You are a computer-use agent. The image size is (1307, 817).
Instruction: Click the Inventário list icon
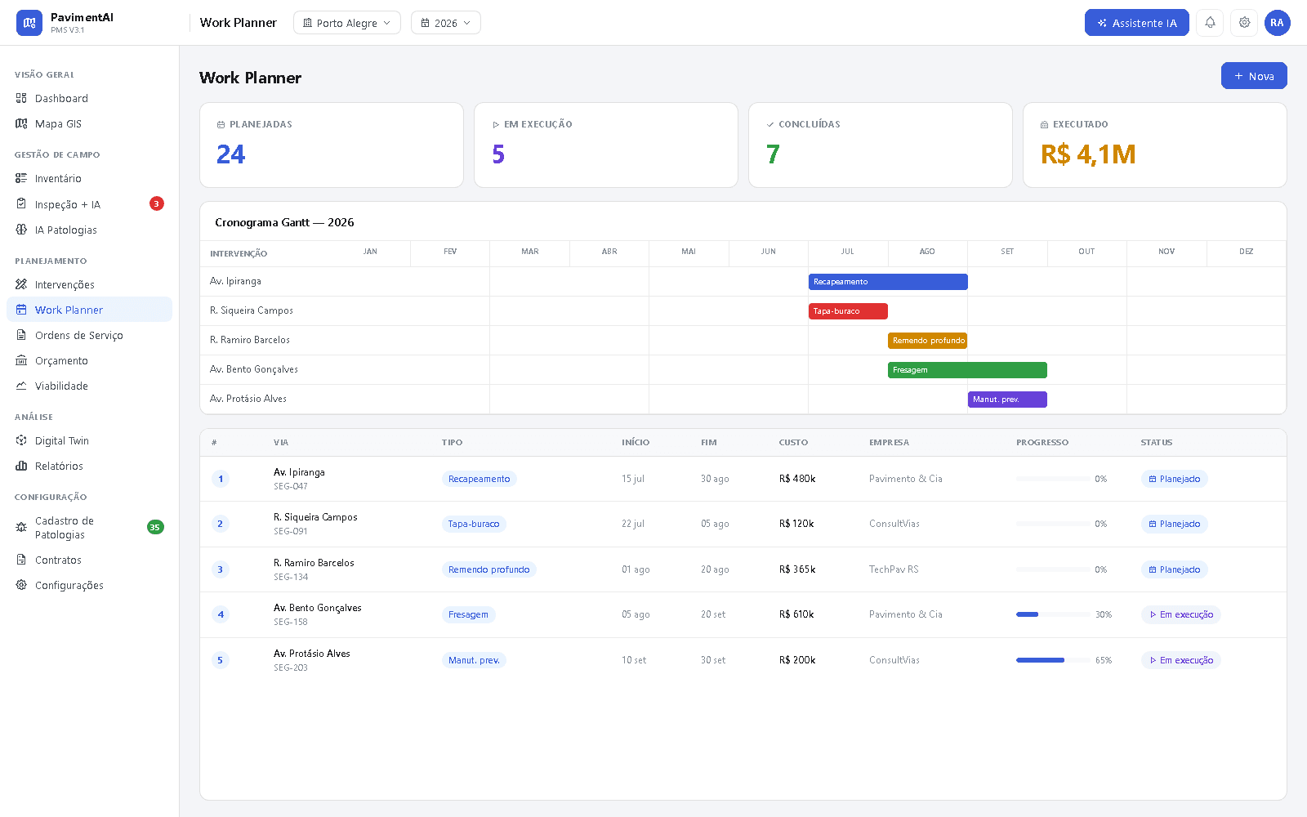21,178
